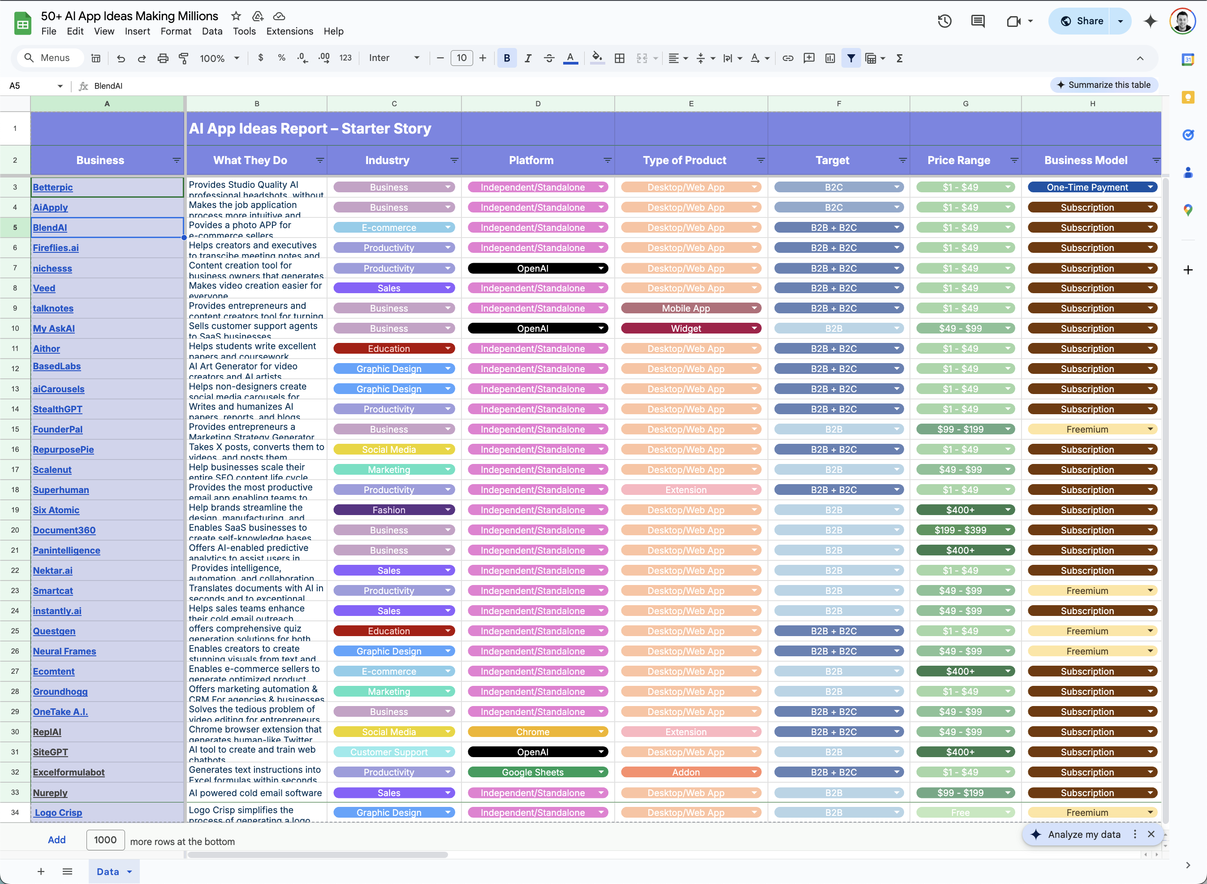Click the Functions sigma icon
Screen dimensions: 1207x884
click(x=900, y=58)
